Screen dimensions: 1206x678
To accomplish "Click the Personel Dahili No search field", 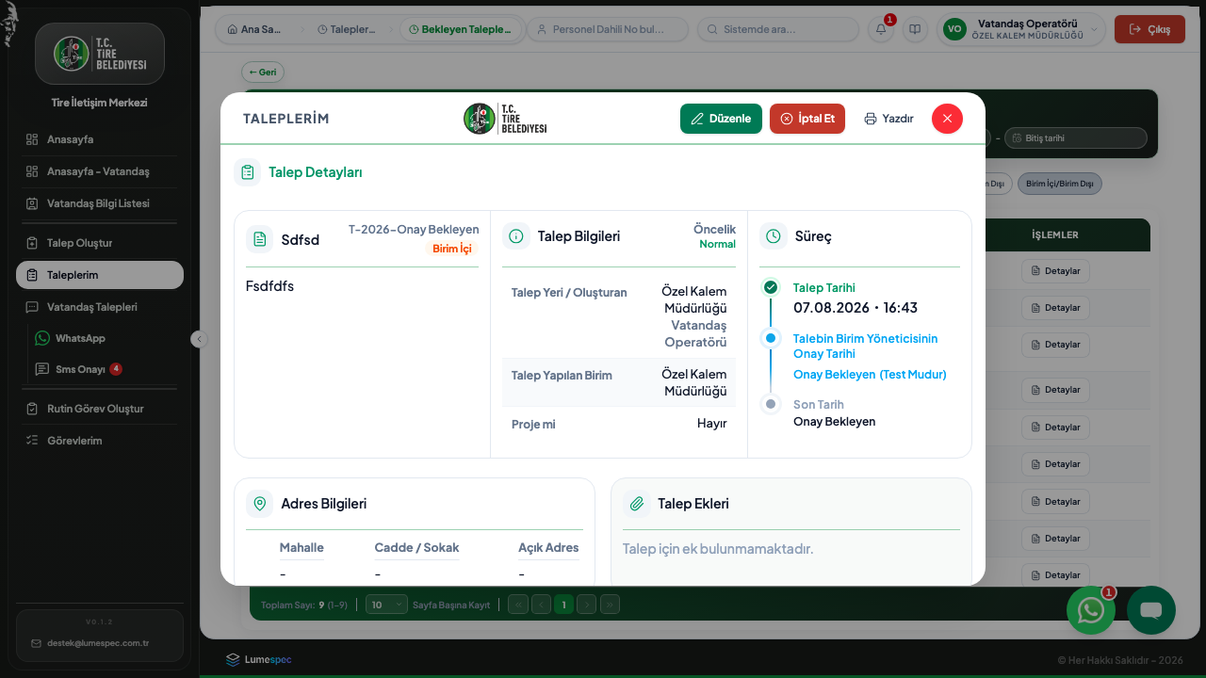I will tap(608, 29).
